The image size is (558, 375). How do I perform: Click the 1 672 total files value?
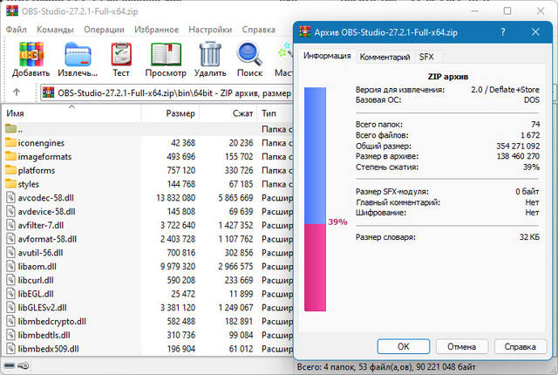point(530,135)
